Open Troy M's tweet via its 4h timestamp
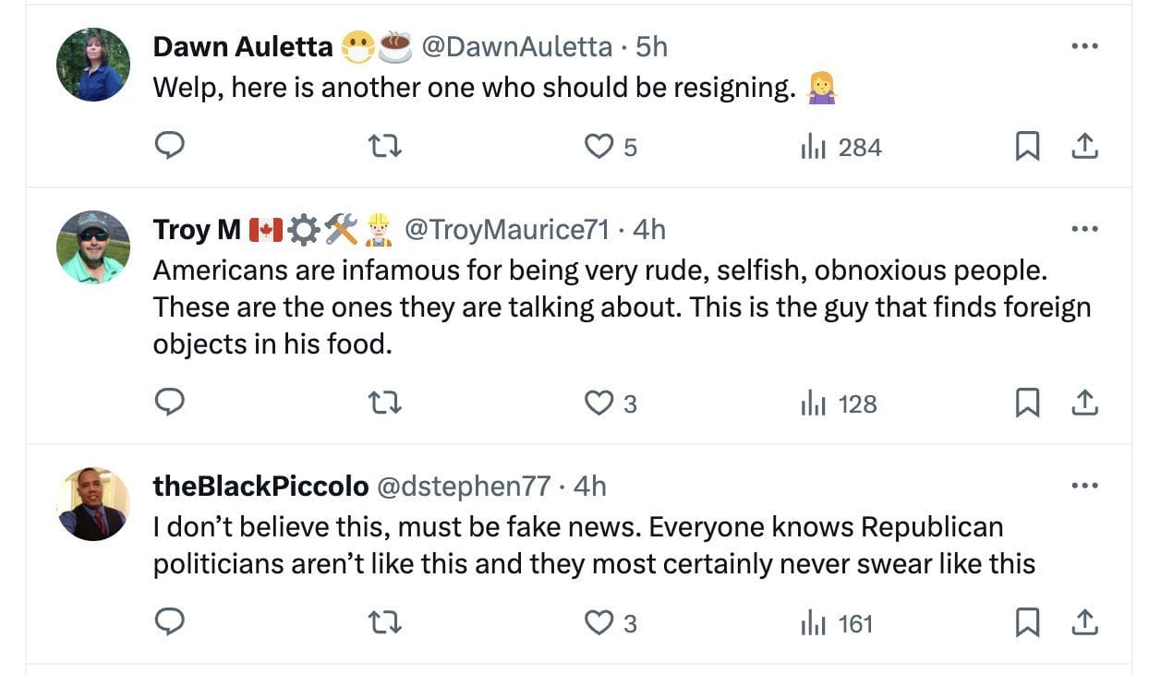 [x=651, y=228]
